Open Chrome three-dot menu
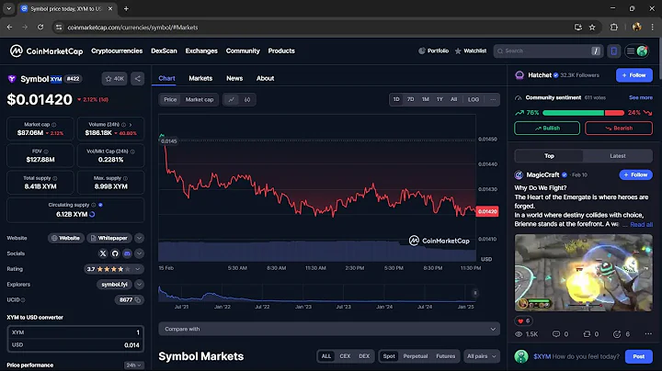Image resolution: width=662 pixels, height=371 pixels. tap(652, 27)
